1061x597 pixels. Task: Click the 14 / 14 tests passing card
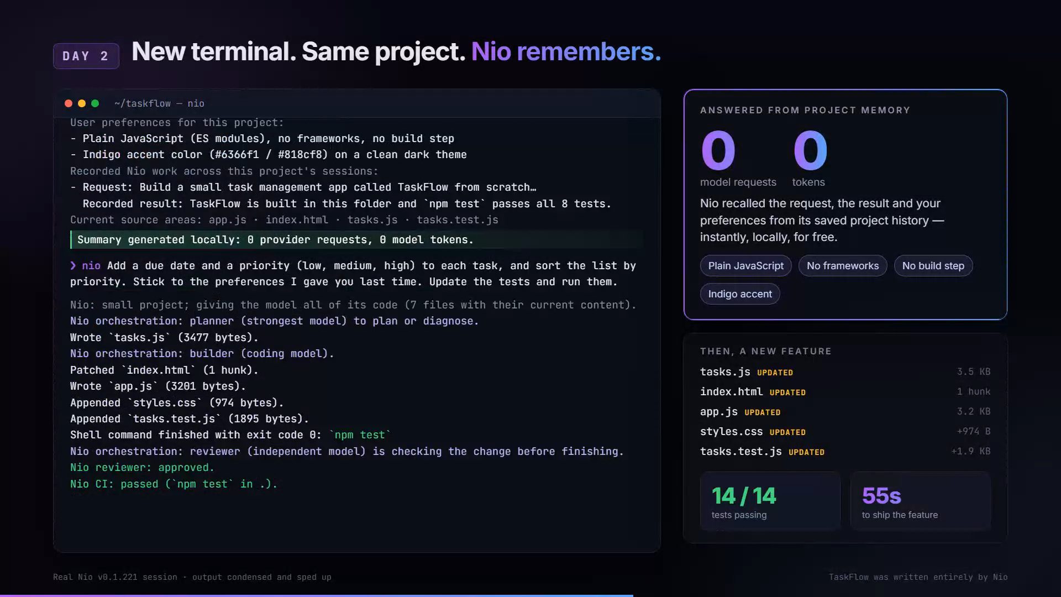tap(770, 501)
